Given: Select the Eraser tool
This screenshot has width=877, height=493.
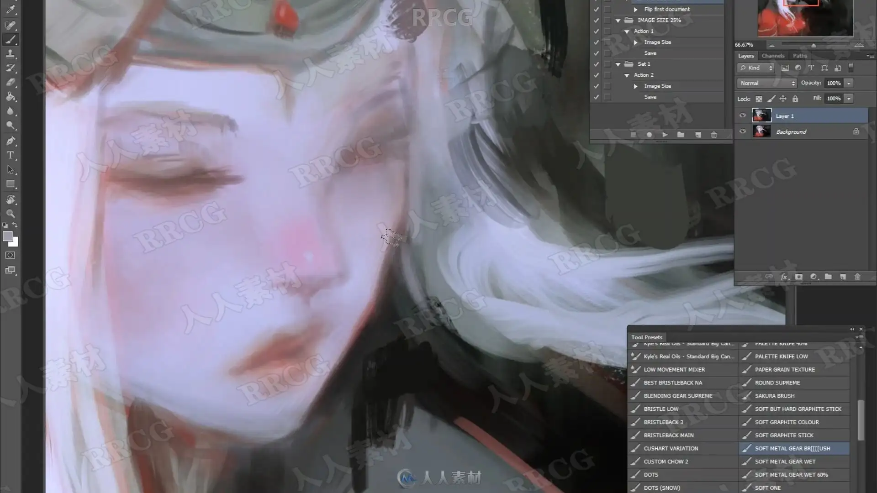Looking at the screenshot, I should coord(10,83).
